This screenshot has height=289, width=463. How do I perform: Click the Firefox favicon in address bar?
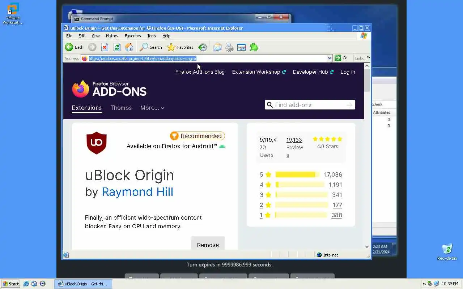84,58
